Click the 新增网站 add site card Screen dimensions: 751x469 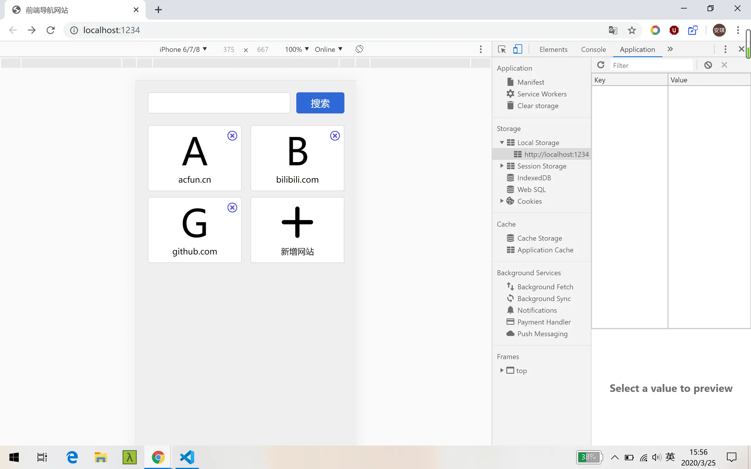297,230
